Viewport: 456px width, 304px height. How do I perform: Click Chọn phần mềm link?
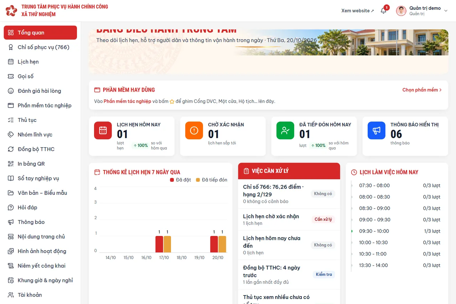click(422, 90)
